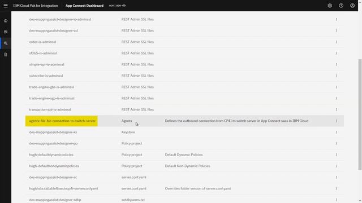This screenshot has height=203, width=362.
Task: Click App Connect Dashboard header link
Action: click(x=84, y=6)
